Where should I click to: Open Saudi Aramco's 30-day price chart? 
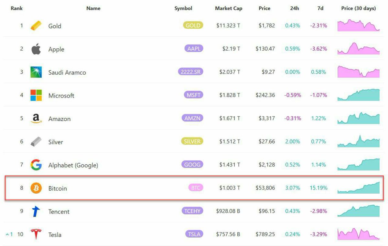coord(359,72)
